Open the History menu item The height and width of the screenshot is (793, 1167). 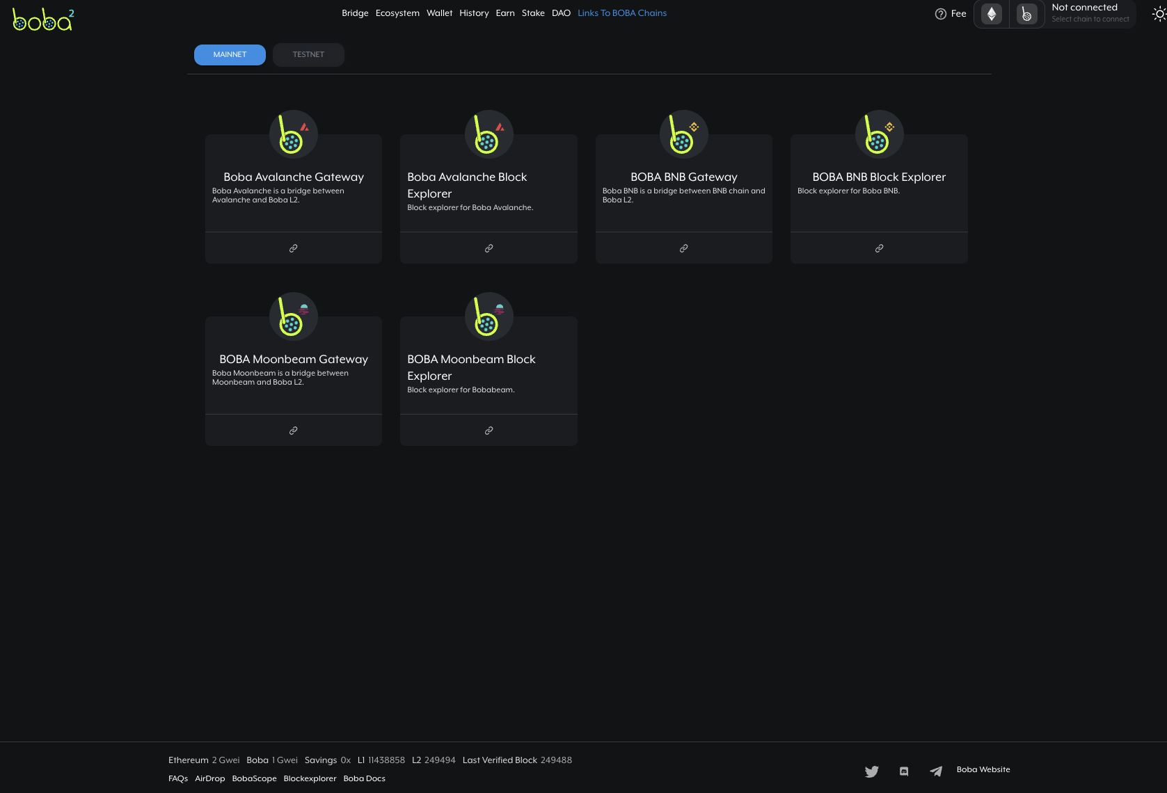point(474,13)
